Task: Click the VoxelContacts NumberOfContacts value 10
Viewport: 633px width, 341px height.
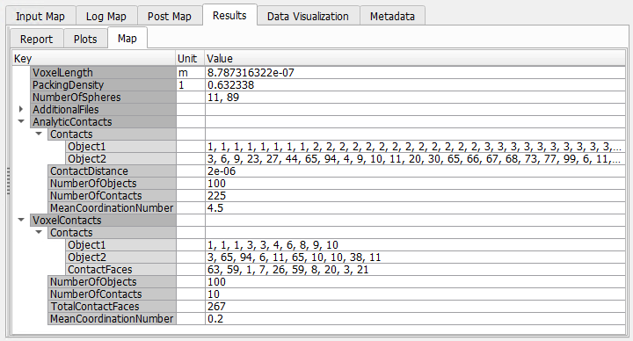Action: [214, 294]
